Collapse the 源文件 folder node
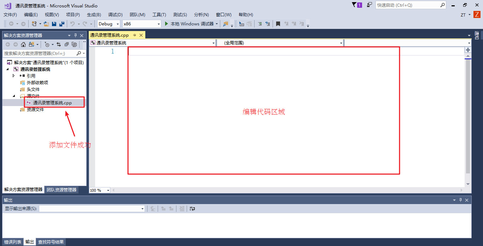This screenshot has width=483, height=246. click(14, 96)
